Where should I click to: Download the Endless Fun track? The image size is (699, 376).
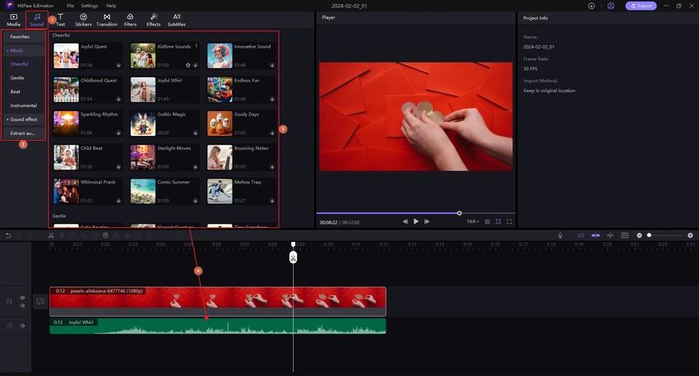coord(272,99)
